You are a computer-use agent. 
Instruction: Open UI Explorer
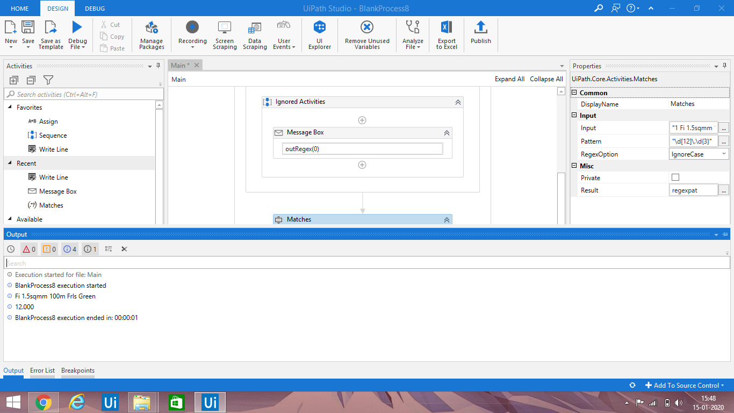(x=320, y=35)
